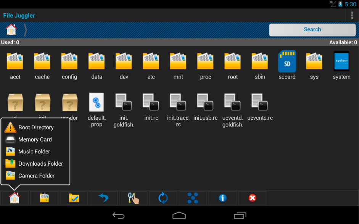Tap the home icon in breadcrumb bar

pyautogui.click(x=11, y=29)
